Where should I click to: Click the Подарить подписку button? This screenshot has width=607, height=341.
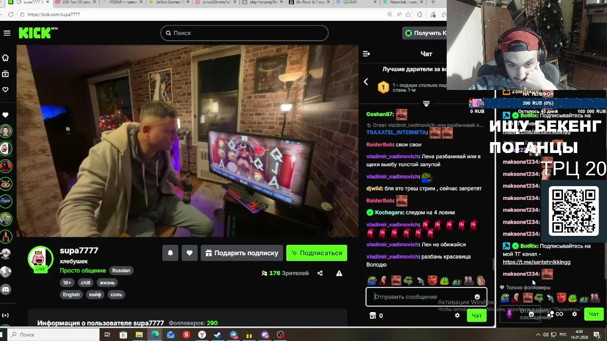241,253
